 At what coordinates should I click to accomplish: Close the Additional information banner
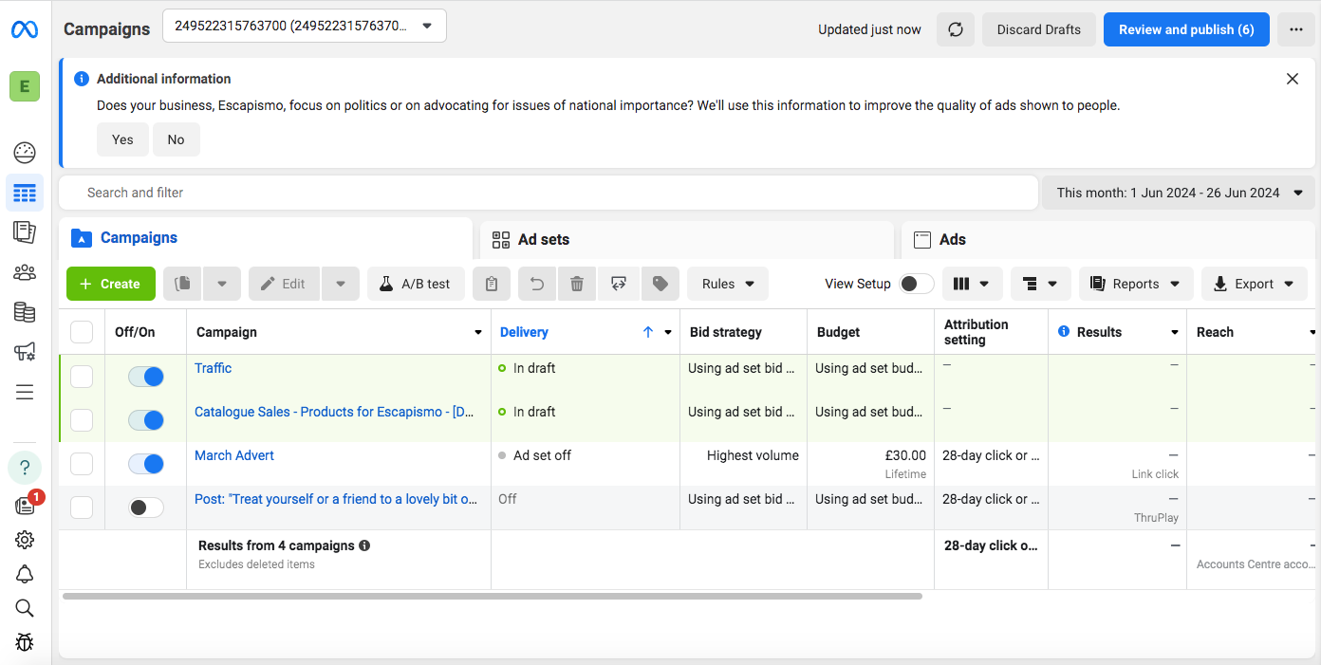[x=1293, y=79]
